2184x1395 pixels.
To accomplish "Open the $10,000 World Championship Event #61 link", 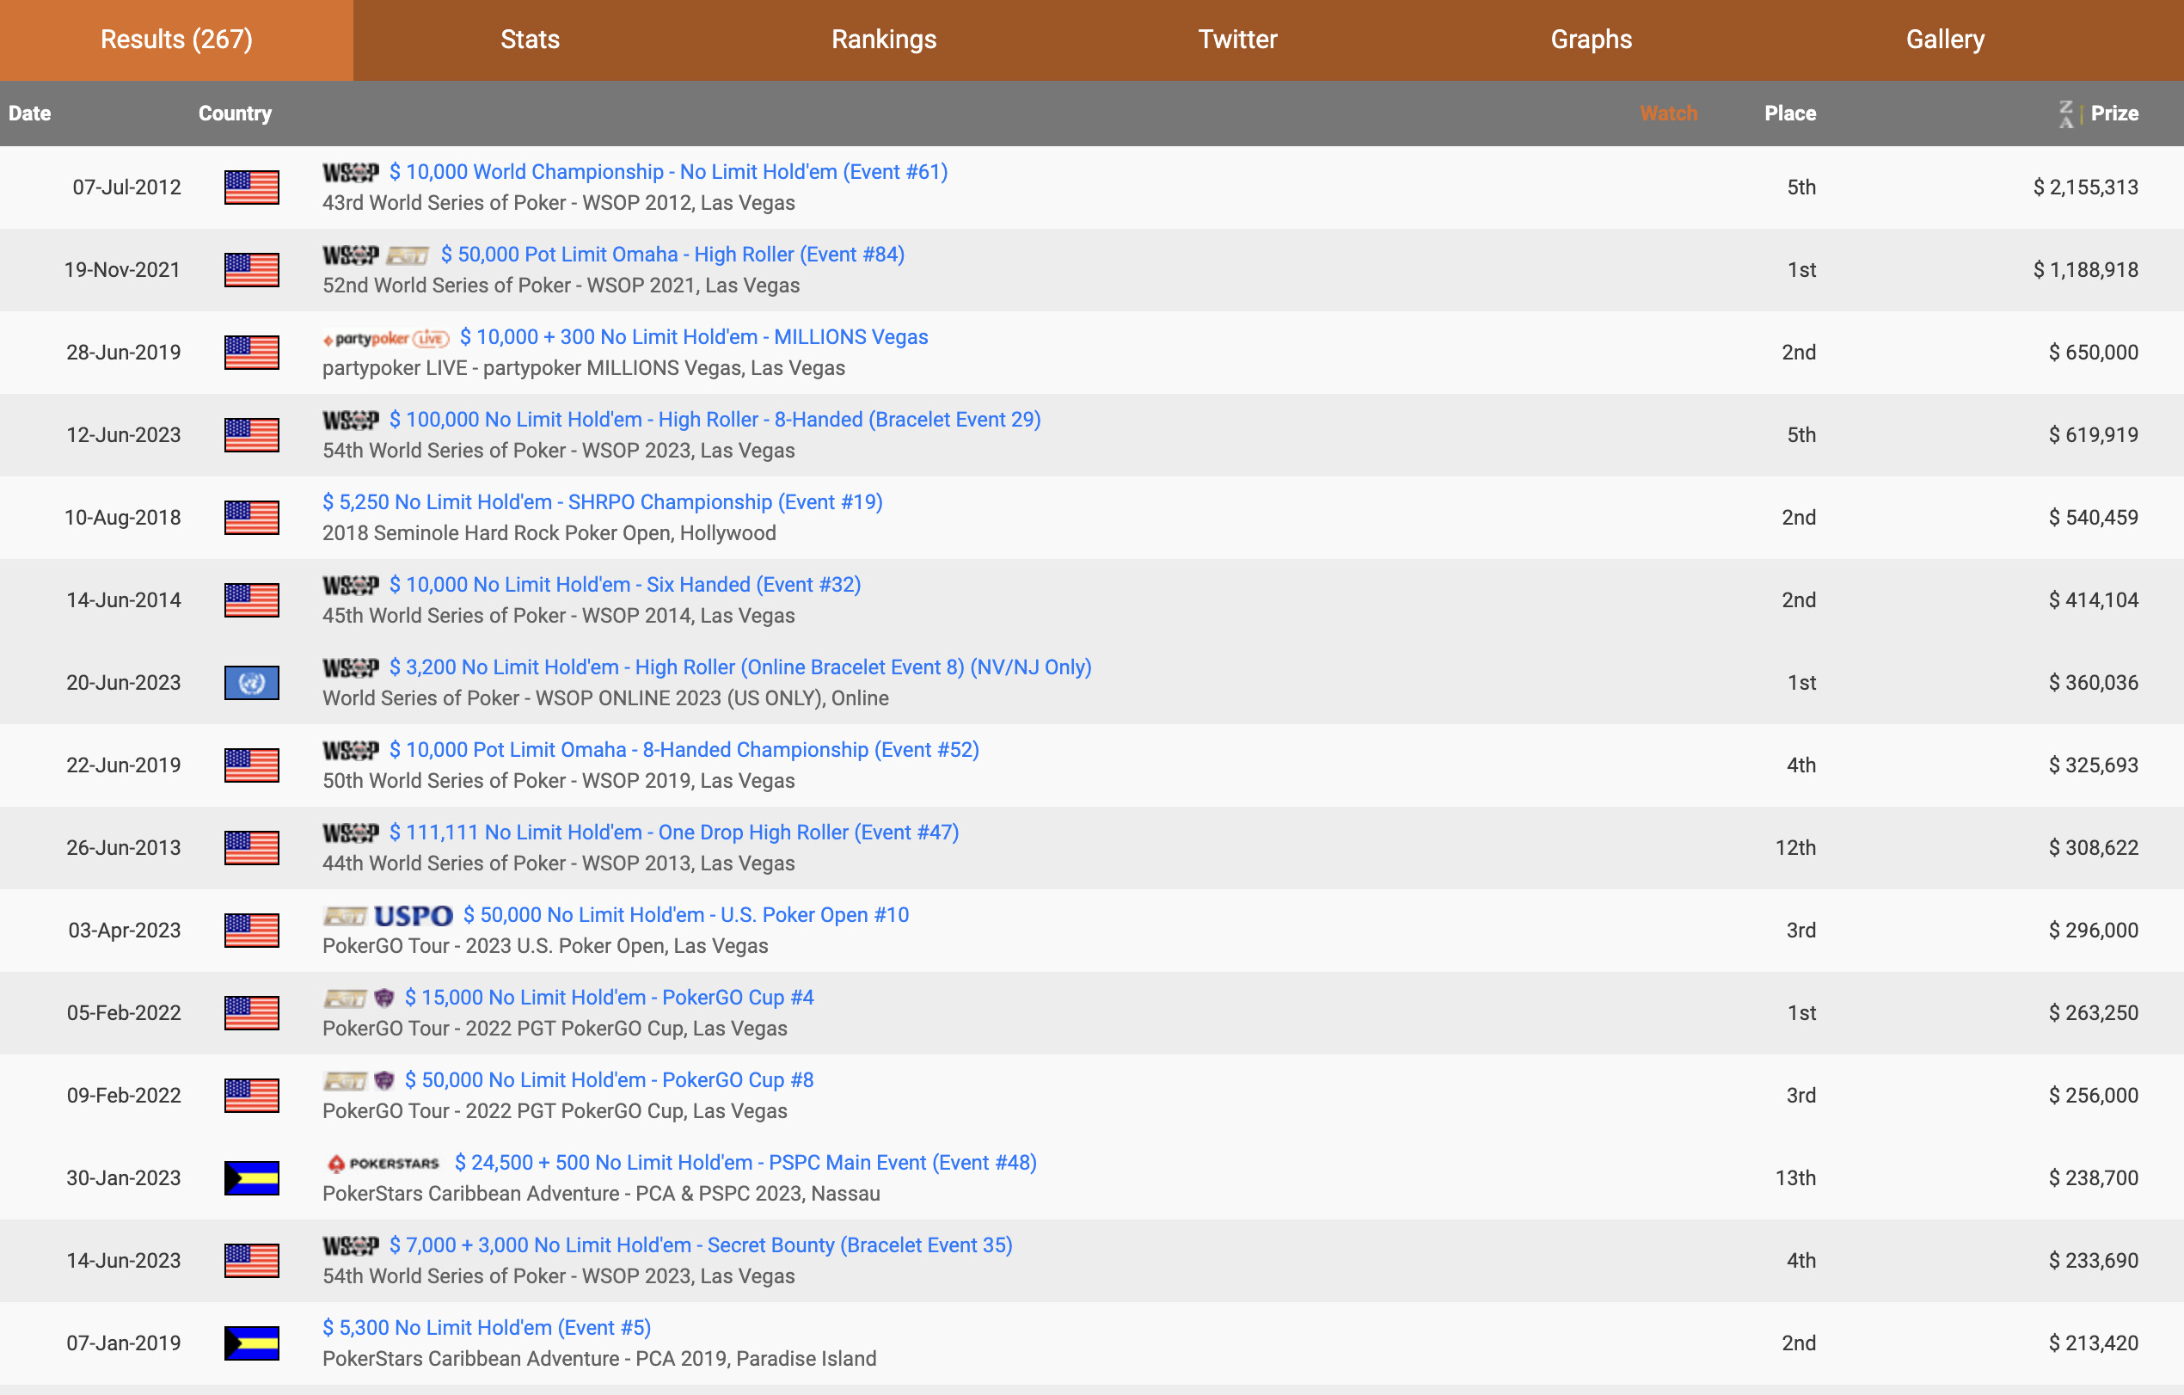I will (667, 172).
